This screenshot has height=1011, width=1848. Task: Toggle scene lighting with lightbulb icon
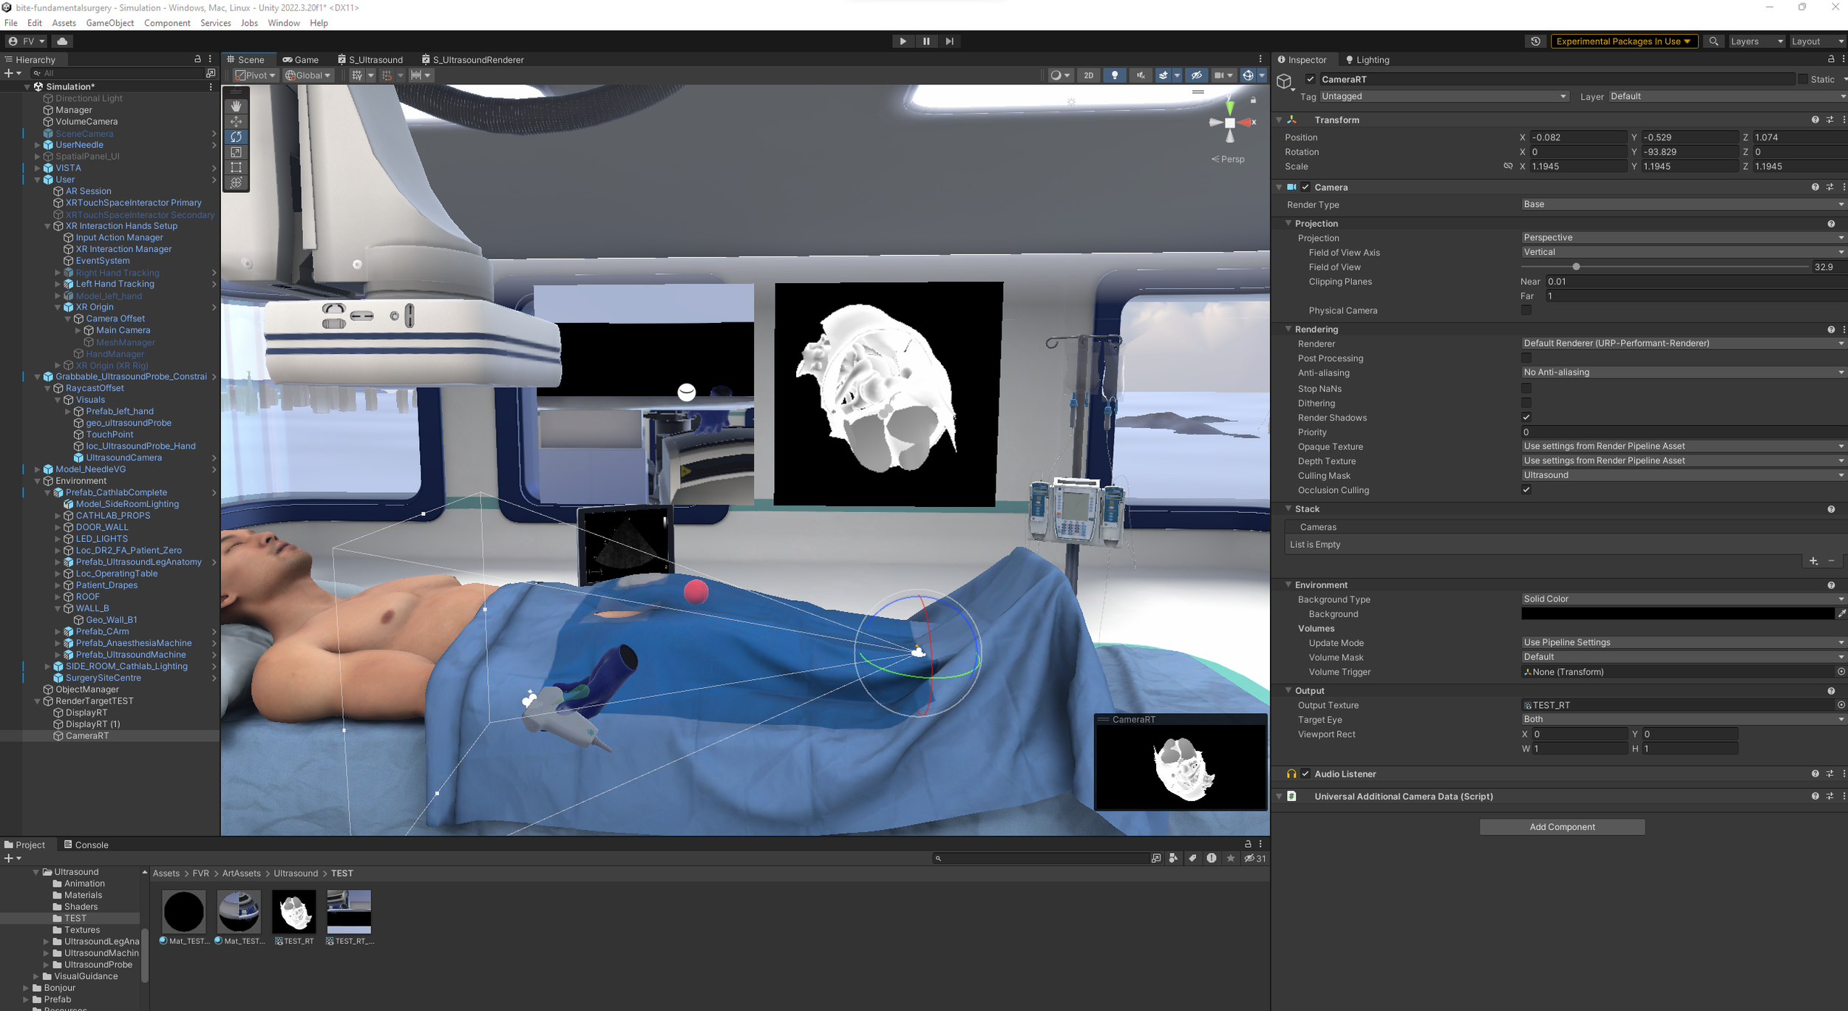pyautogui.click(x=1114, y=75)
